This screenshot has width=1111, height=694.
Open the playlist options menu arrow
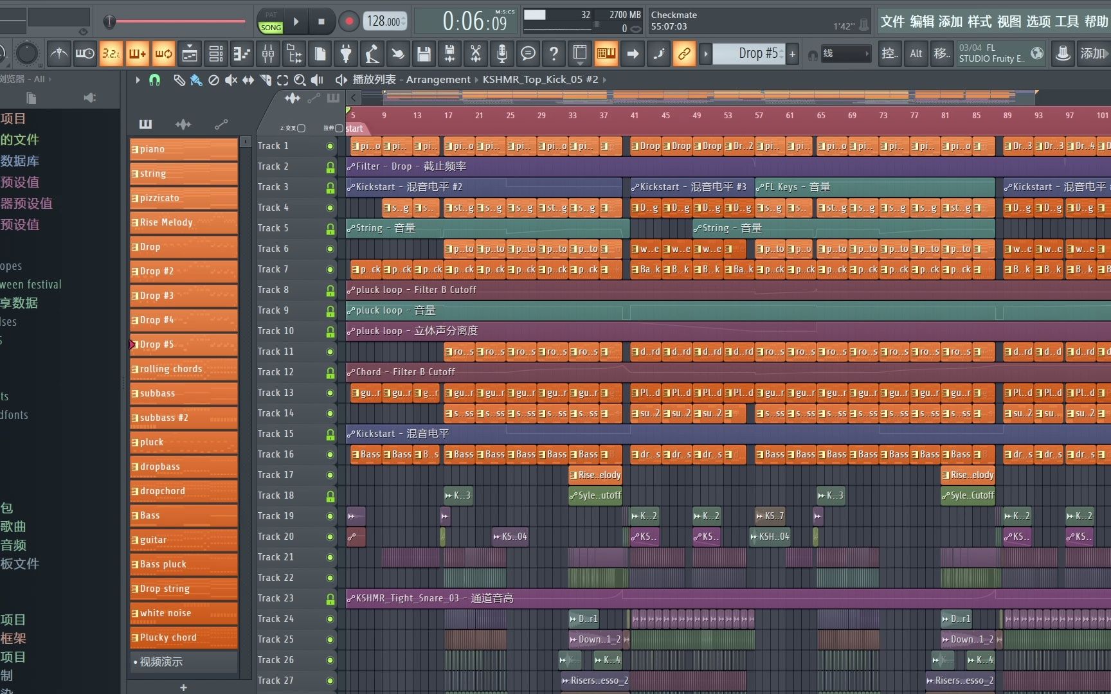(x=138, y=80)
